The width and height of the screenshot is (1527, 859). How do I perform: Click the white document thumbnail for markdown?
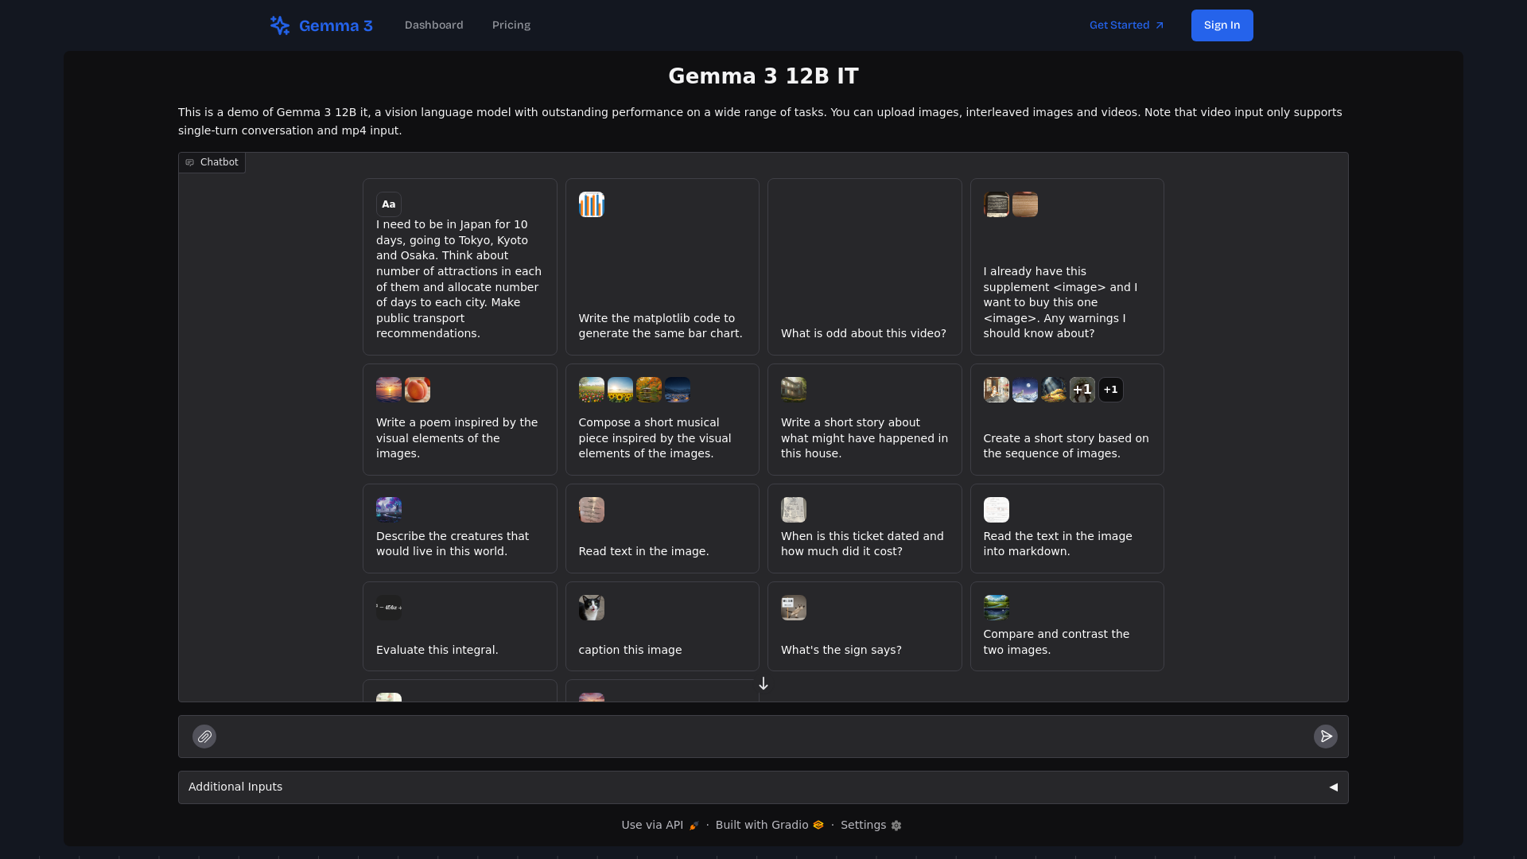tap(997, 510)
